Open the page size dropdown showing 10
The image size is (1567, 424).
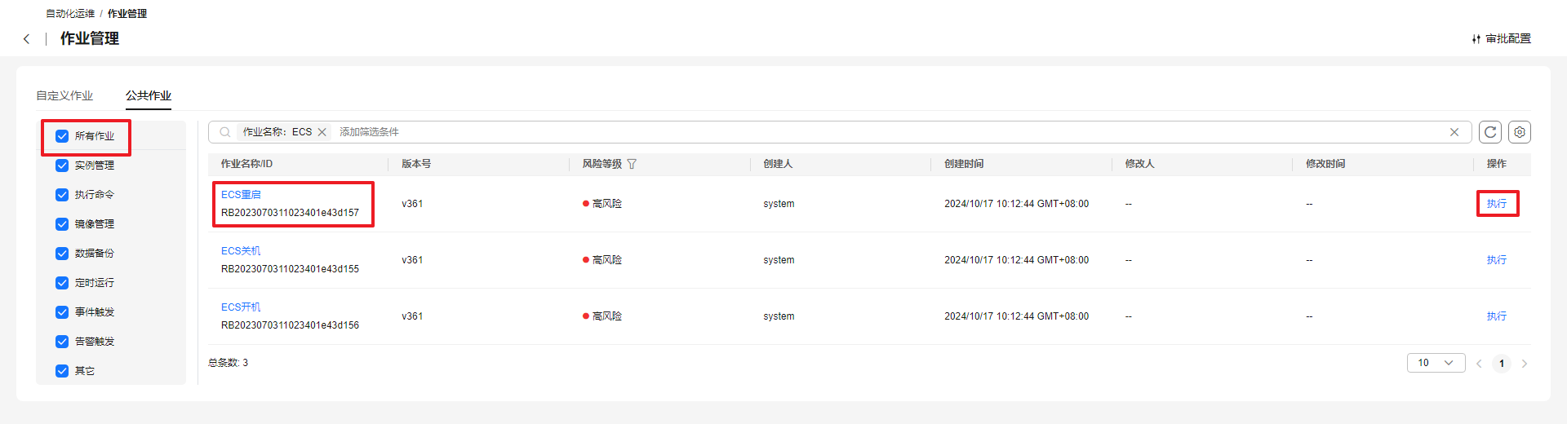click(x=1436, y=363)
